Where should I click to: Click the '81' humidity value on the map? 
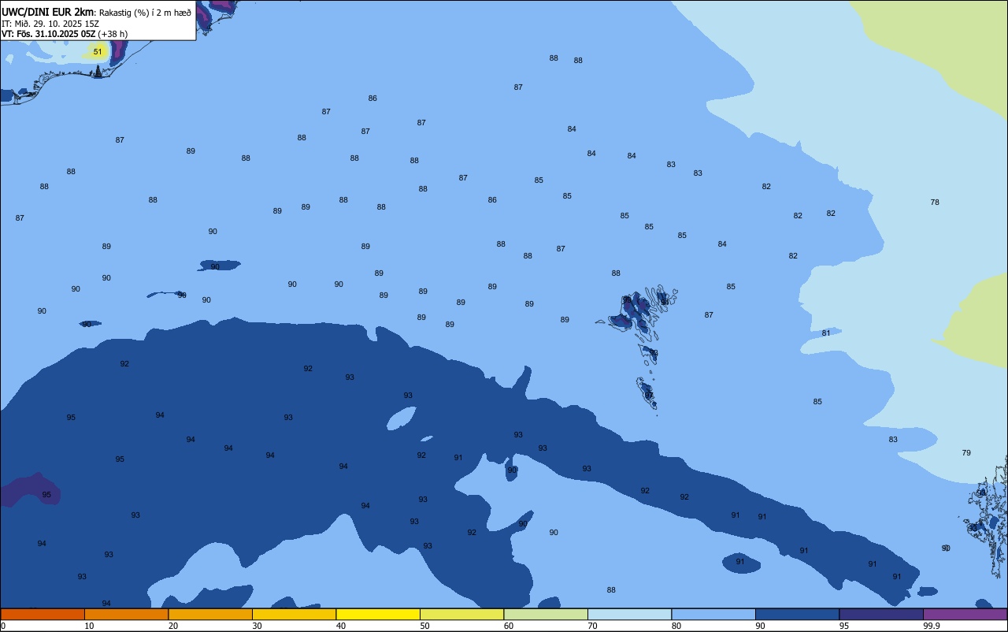[826, 333]
